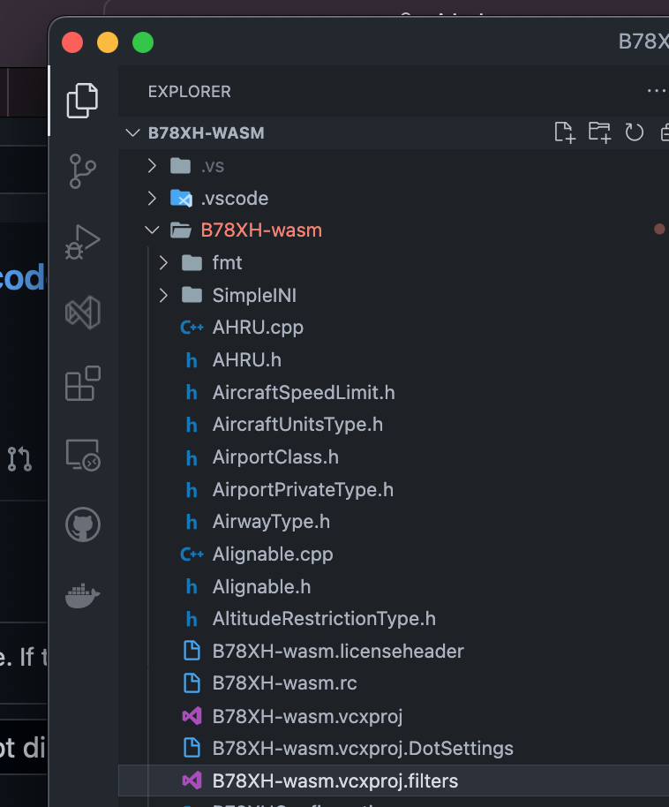
Task: Refresh the Explorer file tree
Action: [634, 132]
